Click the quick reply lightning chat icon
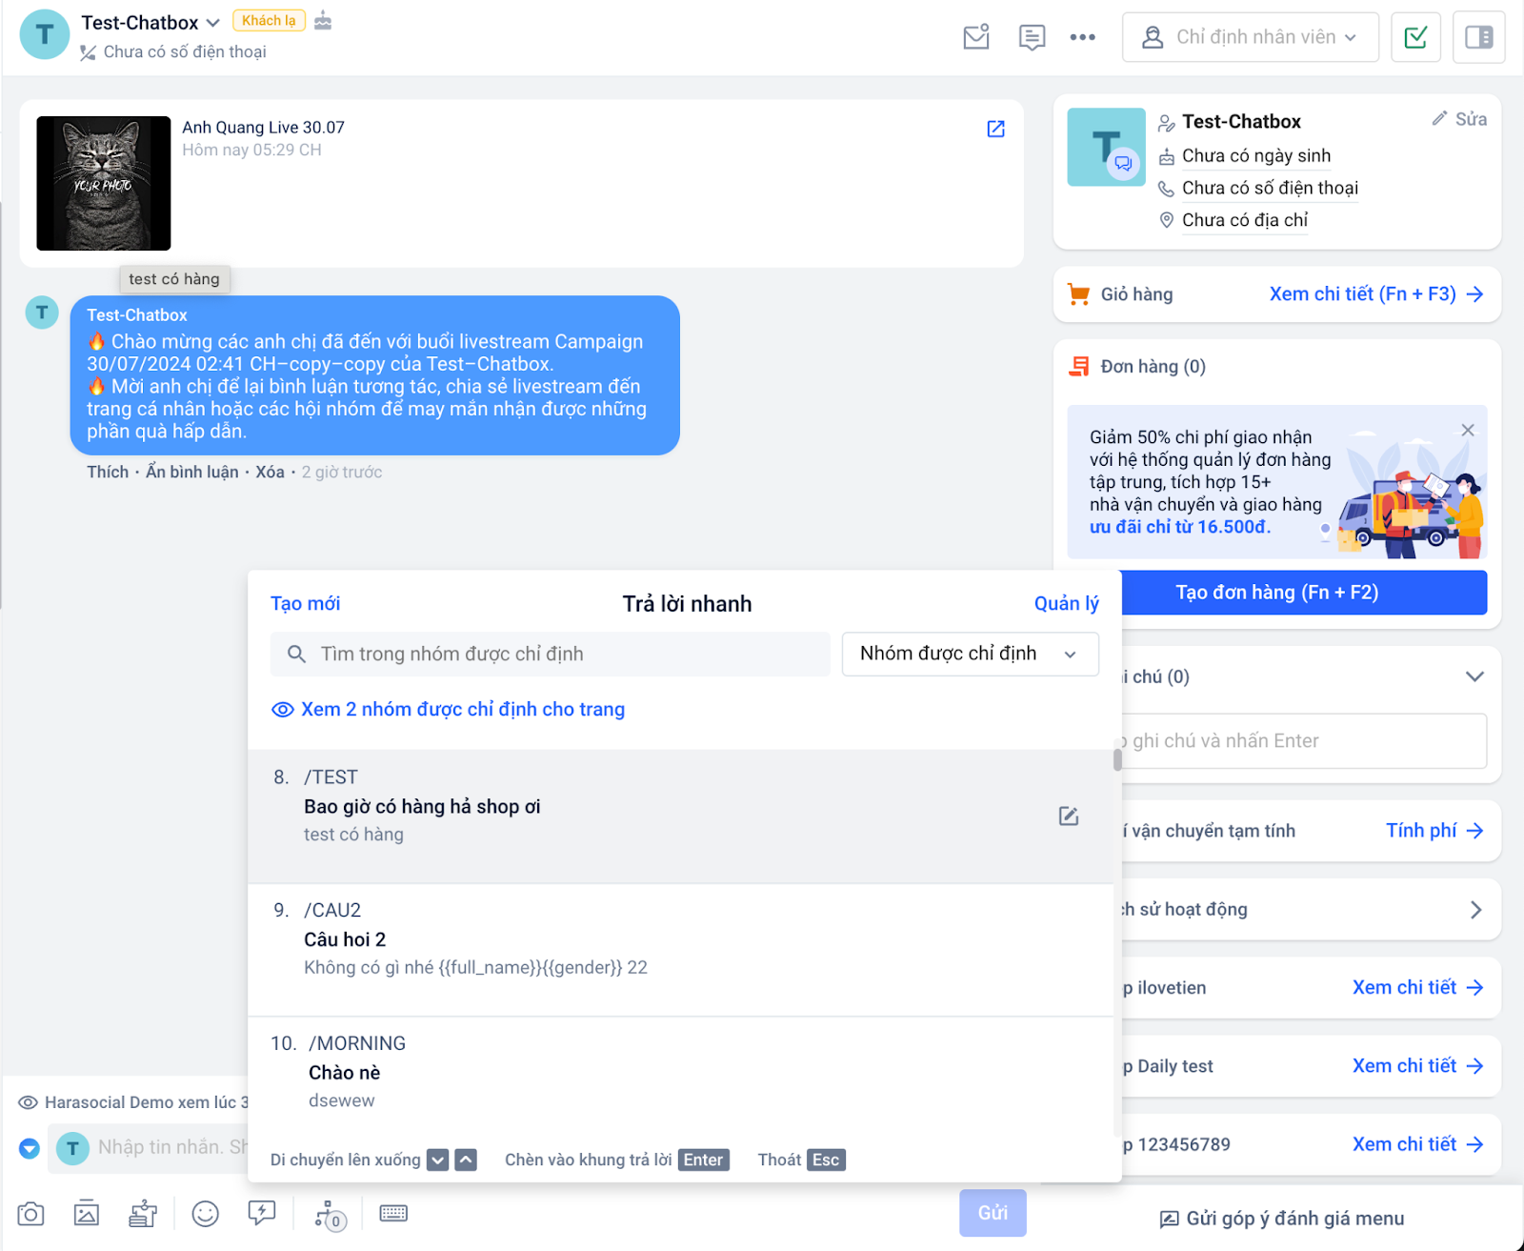 (262, 1213)
